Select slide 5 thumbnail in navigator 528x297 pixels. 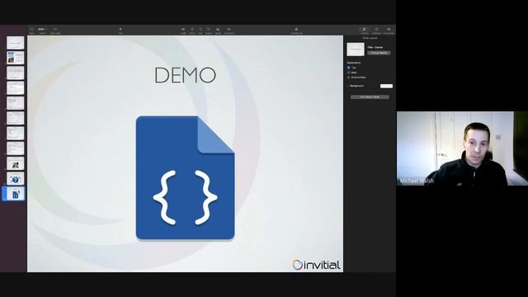tap(16, 103)
